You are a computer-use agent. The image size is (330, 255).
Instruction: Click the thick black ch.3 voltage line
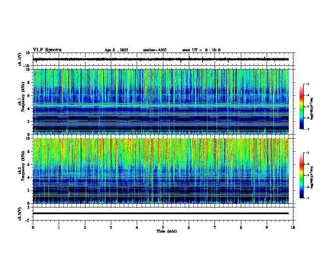(x=161, y=213)
